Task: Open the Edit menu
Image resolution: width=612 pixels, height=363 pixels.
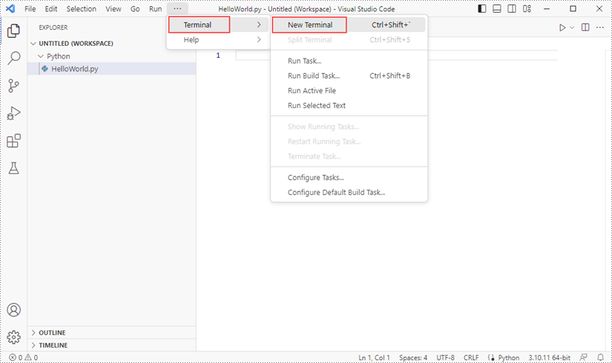Action: click(50, 9)
